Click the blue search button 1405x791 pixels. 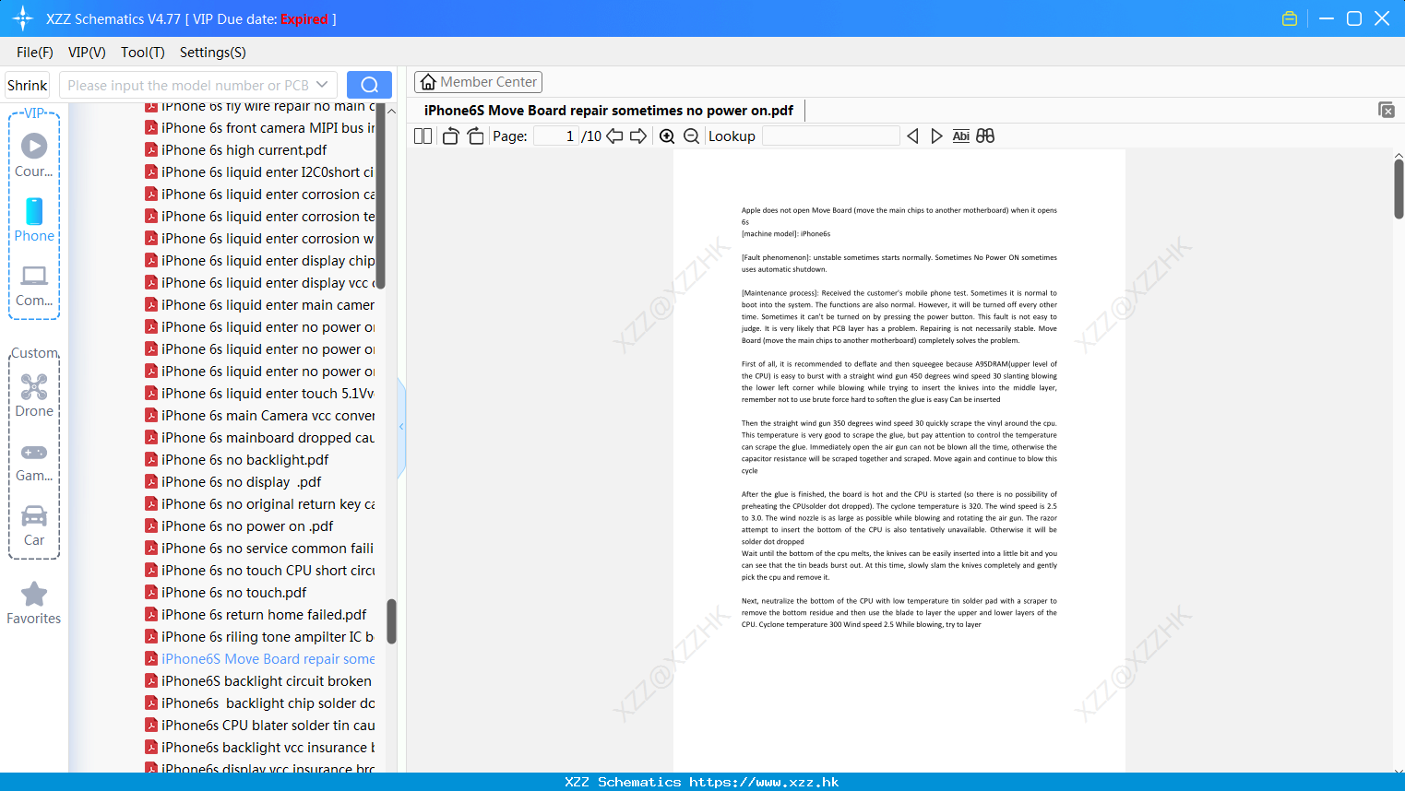[x=369, y=85]
